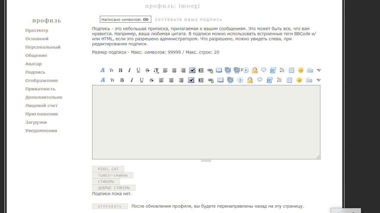The height and width of the screenshot is (213, 380).
Task: Open the Аватар profile section
Action: click(x=33, y=64)
